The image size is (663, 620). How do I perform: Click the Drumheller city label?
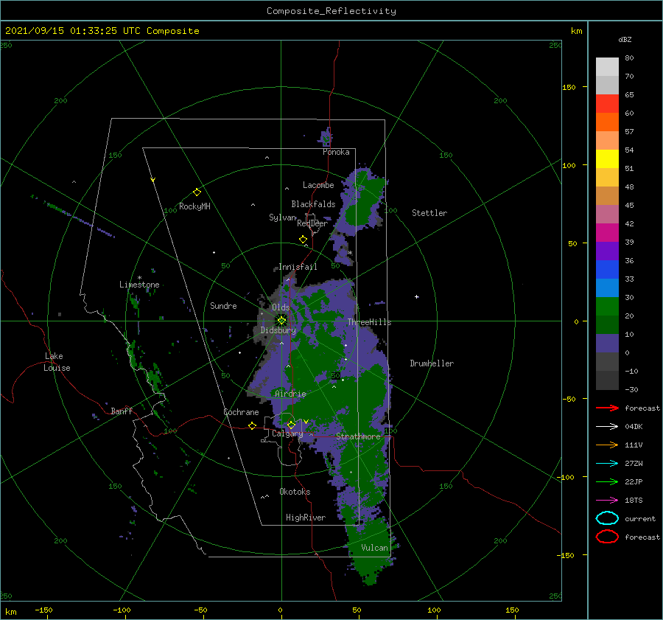(x=432, y=363)
